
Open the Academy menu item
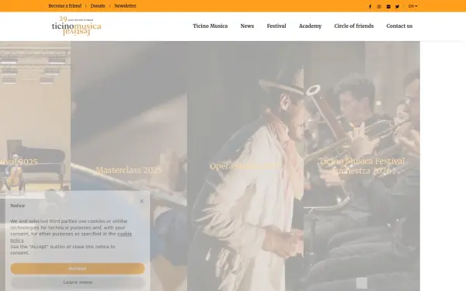coord(310,26)
